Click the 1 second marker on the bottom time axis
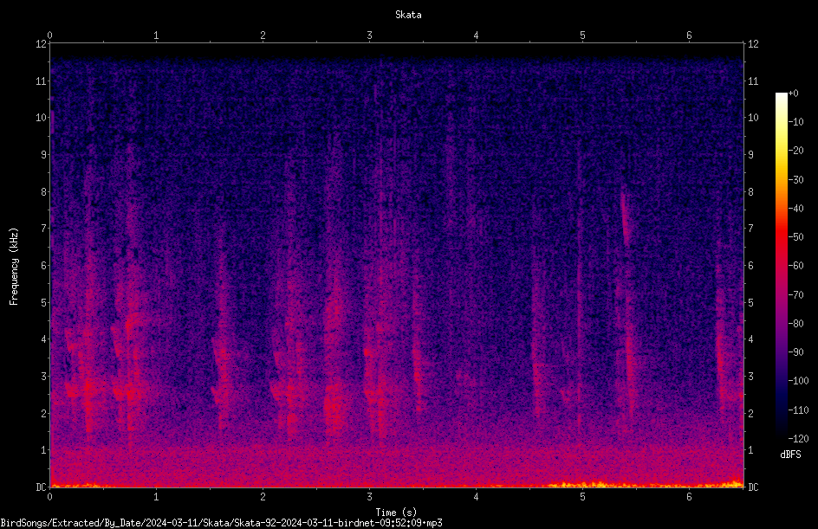Image resolution: width=818 pixels, height=529 pixels. pos(156,497)
